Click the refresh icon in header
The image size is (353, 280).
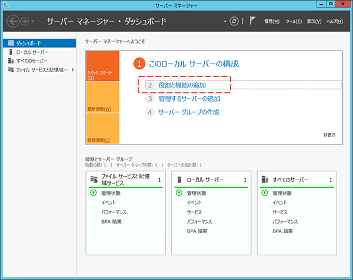pos(234,21)
